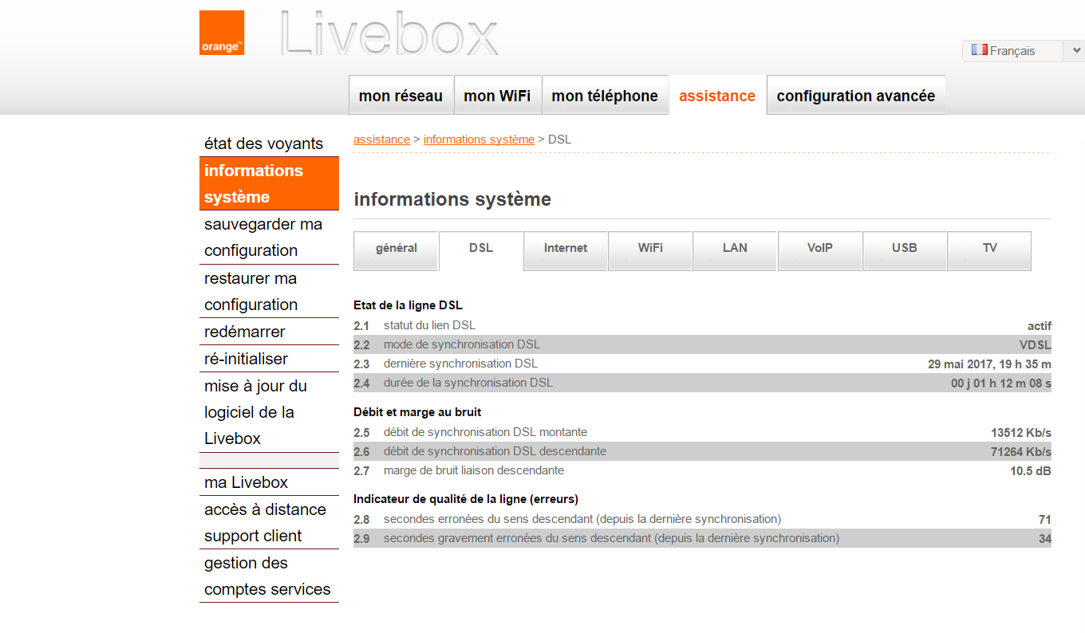The height and width of the screenshot is (633, 1085).
Task: Open restaurer ma configuration
Action: [x=269, y=292]
